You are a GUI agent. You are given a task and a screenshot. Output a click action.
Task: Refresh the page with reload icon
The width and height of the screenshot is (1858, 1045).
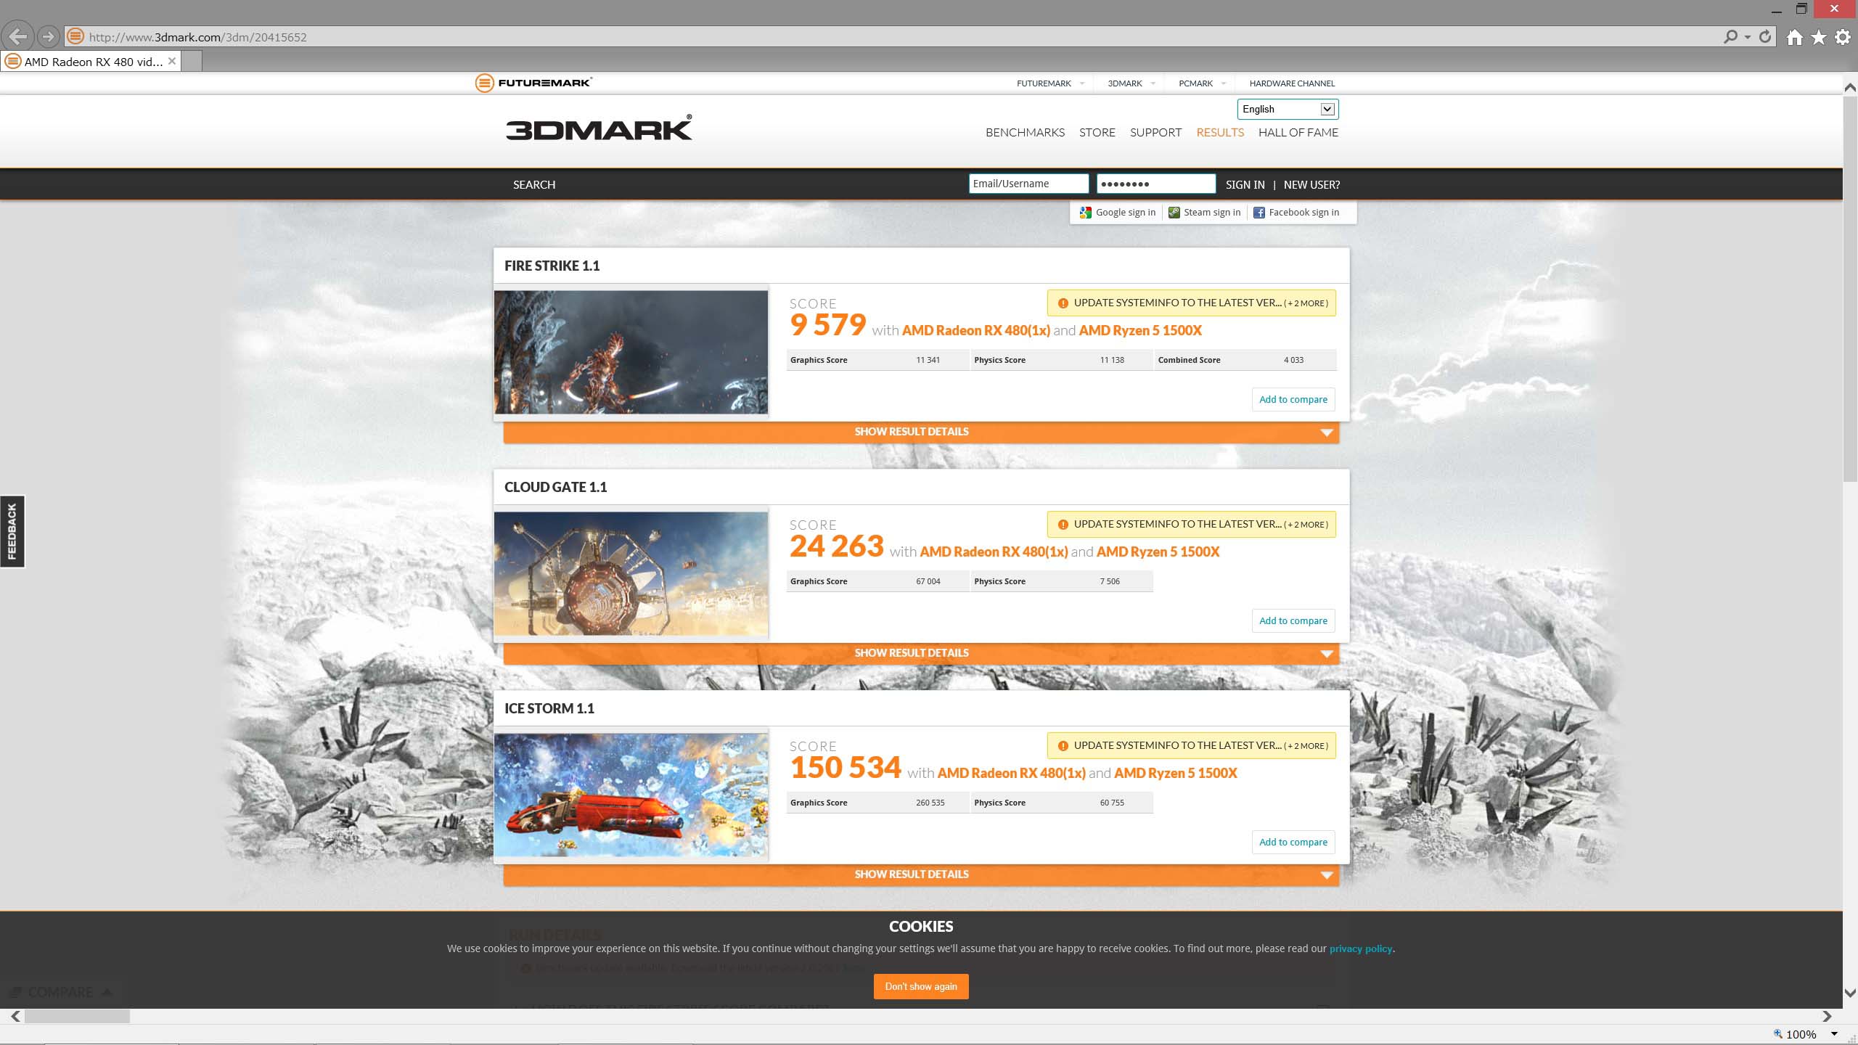click(x=1766, y=36)
